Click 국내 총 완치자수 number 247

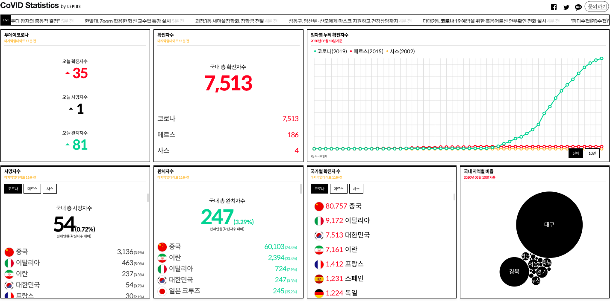tap(217, 217)
